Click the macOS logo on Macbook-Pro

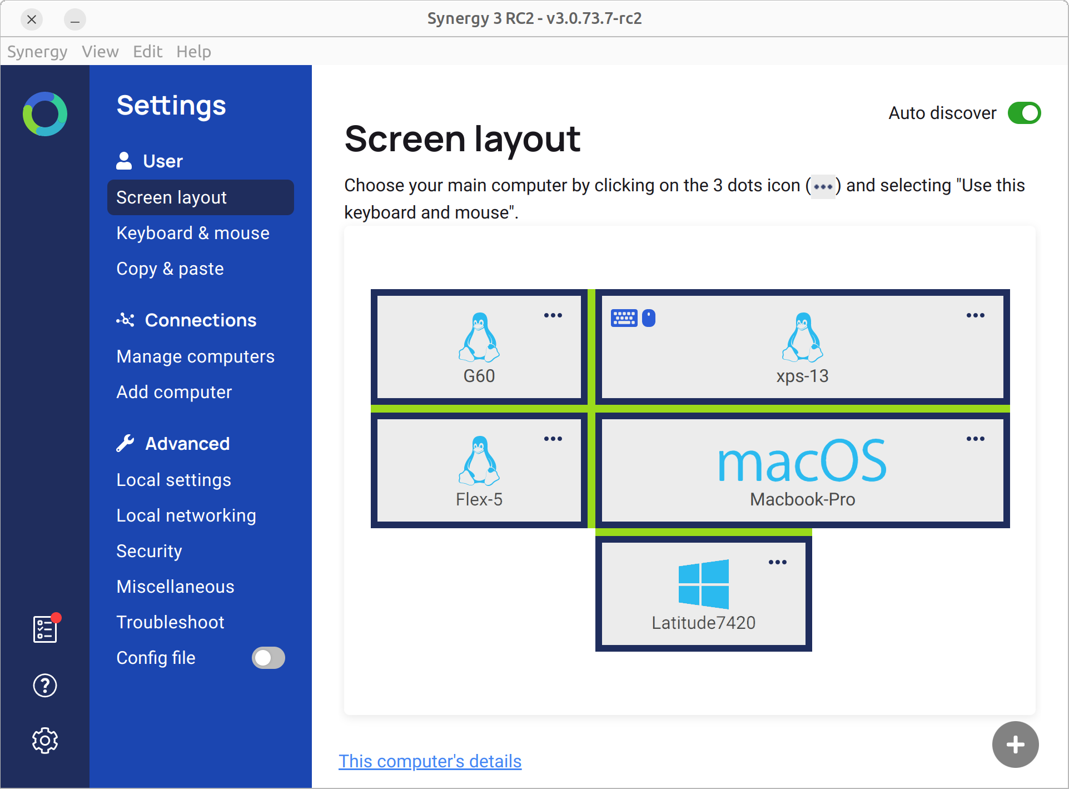pos(802,460)
